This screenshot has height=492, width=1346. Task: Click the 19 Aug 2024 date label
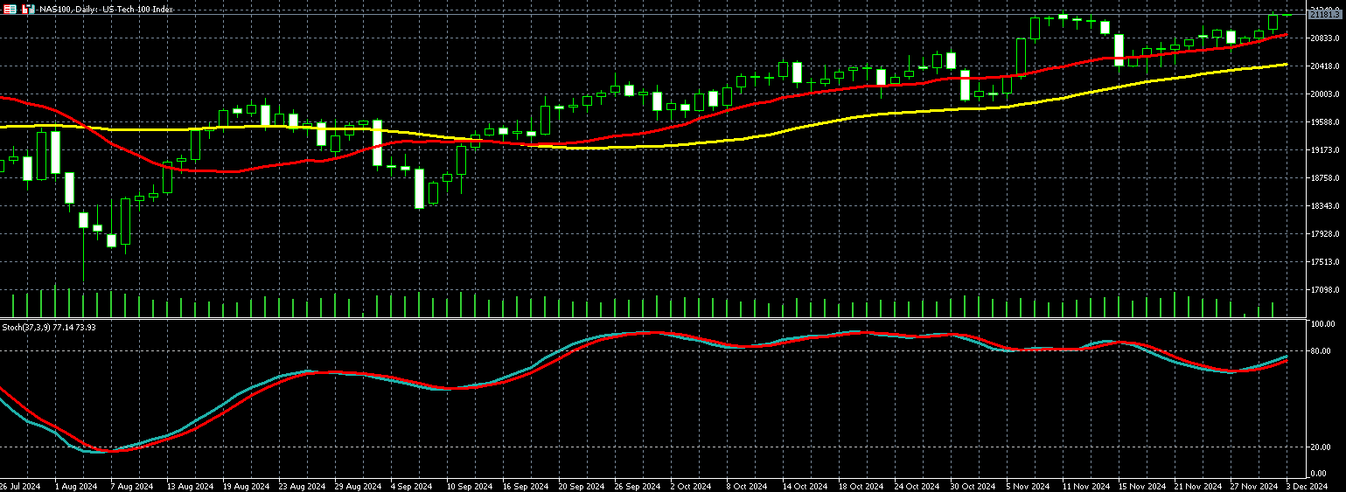coord(246,486)
